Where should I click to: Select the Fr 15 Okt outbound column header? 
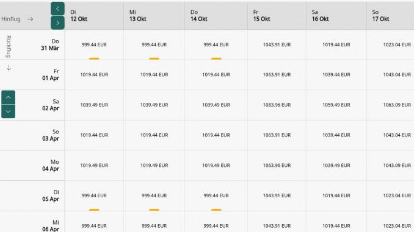tap(277, 16)
